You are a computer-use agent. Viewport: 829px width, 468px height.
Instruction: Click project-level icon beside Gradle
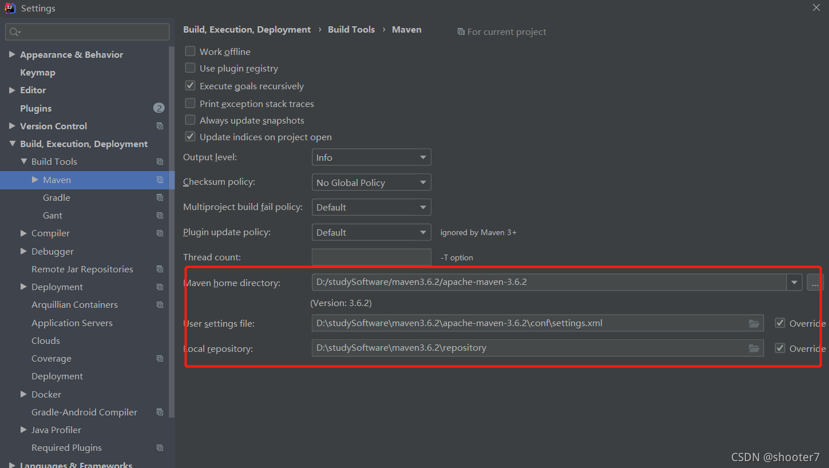click(x=160, y=197)
